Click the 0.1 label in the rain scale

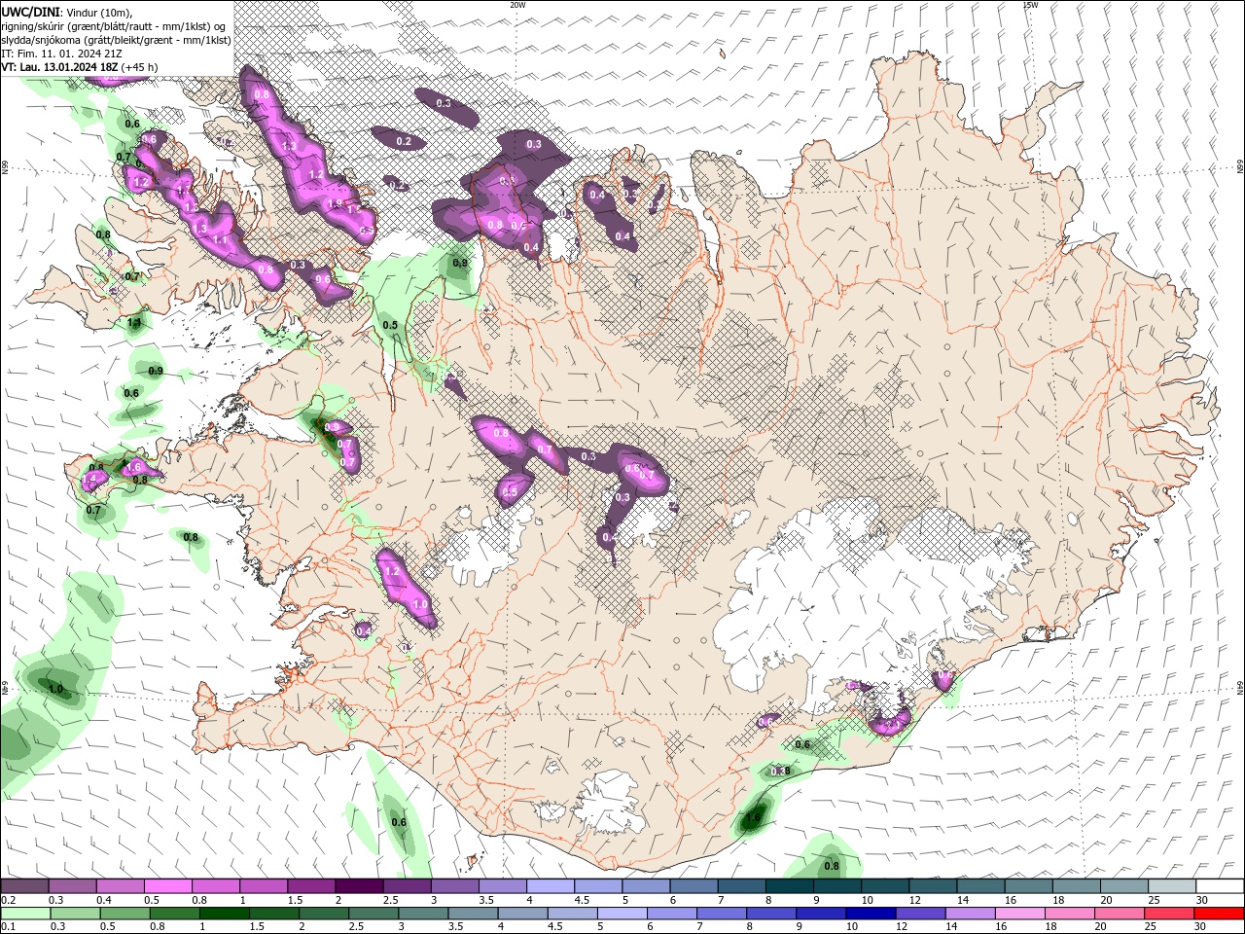7,927
